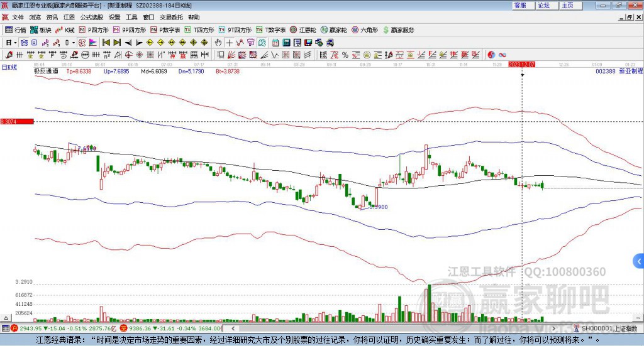The height and width of the screenshot is (346, 644).
Task: Open the 资讯 menu
Action: 52,17
